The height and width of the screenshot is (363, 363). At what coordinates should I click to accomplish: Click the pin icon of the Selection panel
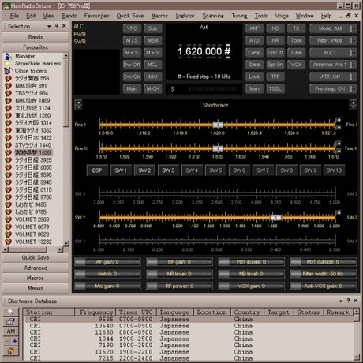coord(57,26)
